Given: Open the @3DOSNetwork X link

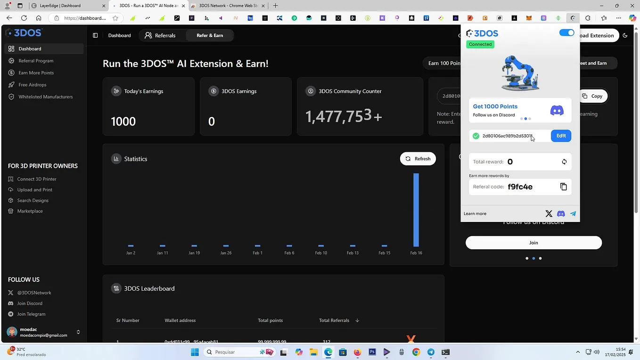Looking at the screenshot, I should tap(34, 293).
